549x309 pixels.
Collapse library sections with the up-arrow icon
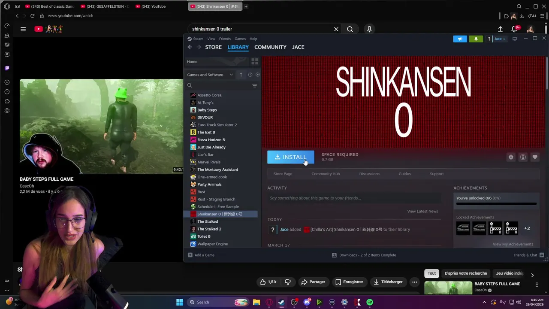(241, 75)
